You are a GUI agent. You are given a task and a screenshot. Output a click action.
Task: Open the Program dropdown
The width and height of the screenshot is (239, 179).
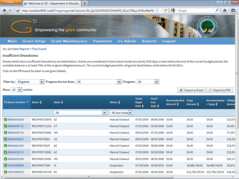point(148,82)
